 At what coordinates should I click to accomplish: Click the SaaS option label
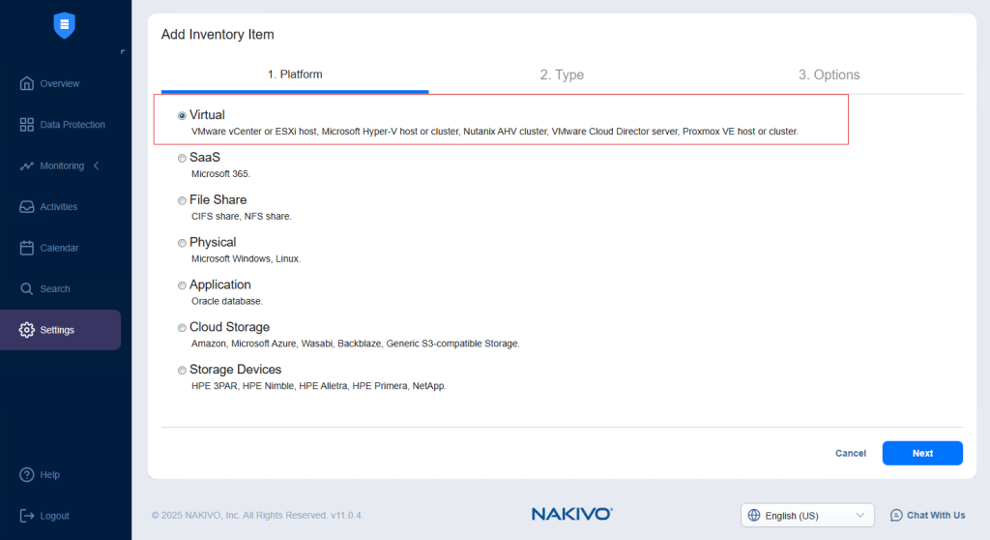[x=205, y=158]
